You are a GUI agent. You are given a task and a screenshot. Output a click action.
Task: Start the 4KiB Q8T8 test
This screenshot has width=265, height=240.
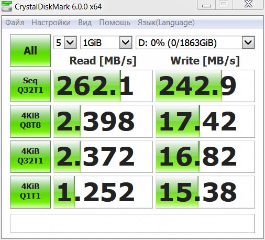pyautogui.click(x=30, y=121)
